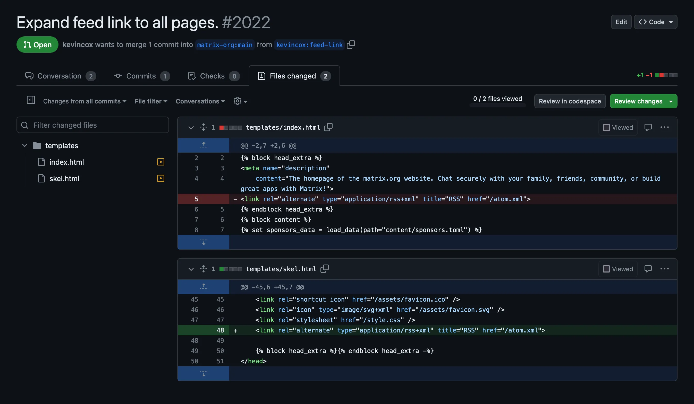
Task: Start a comment on the index.html file
Action: pos(648,127)
